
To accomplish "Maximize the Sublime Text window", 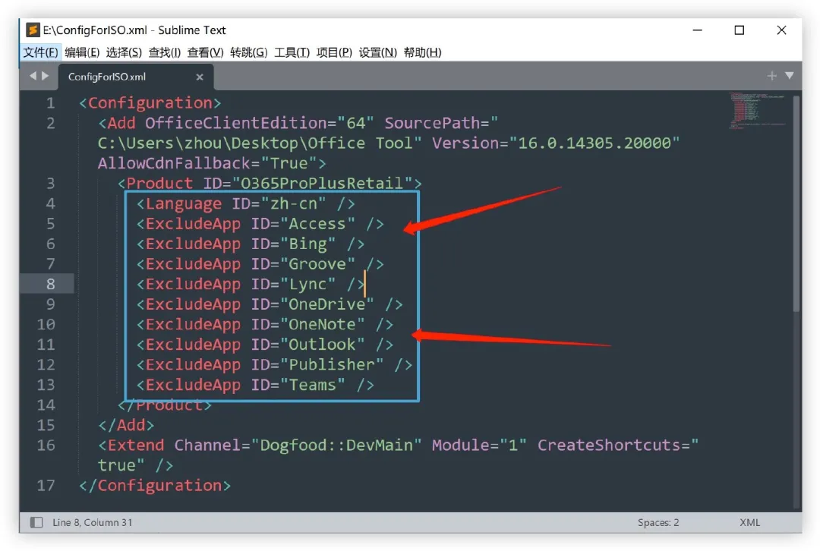I will (740, 30).
